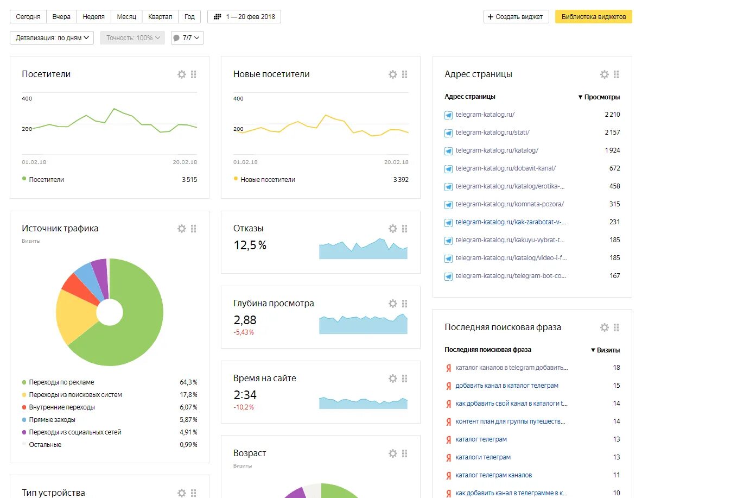Click Telegram icon beside telegram-katalog.ru/stati/
The height and width of the screenshot is (498, 731).
(448, 133)
